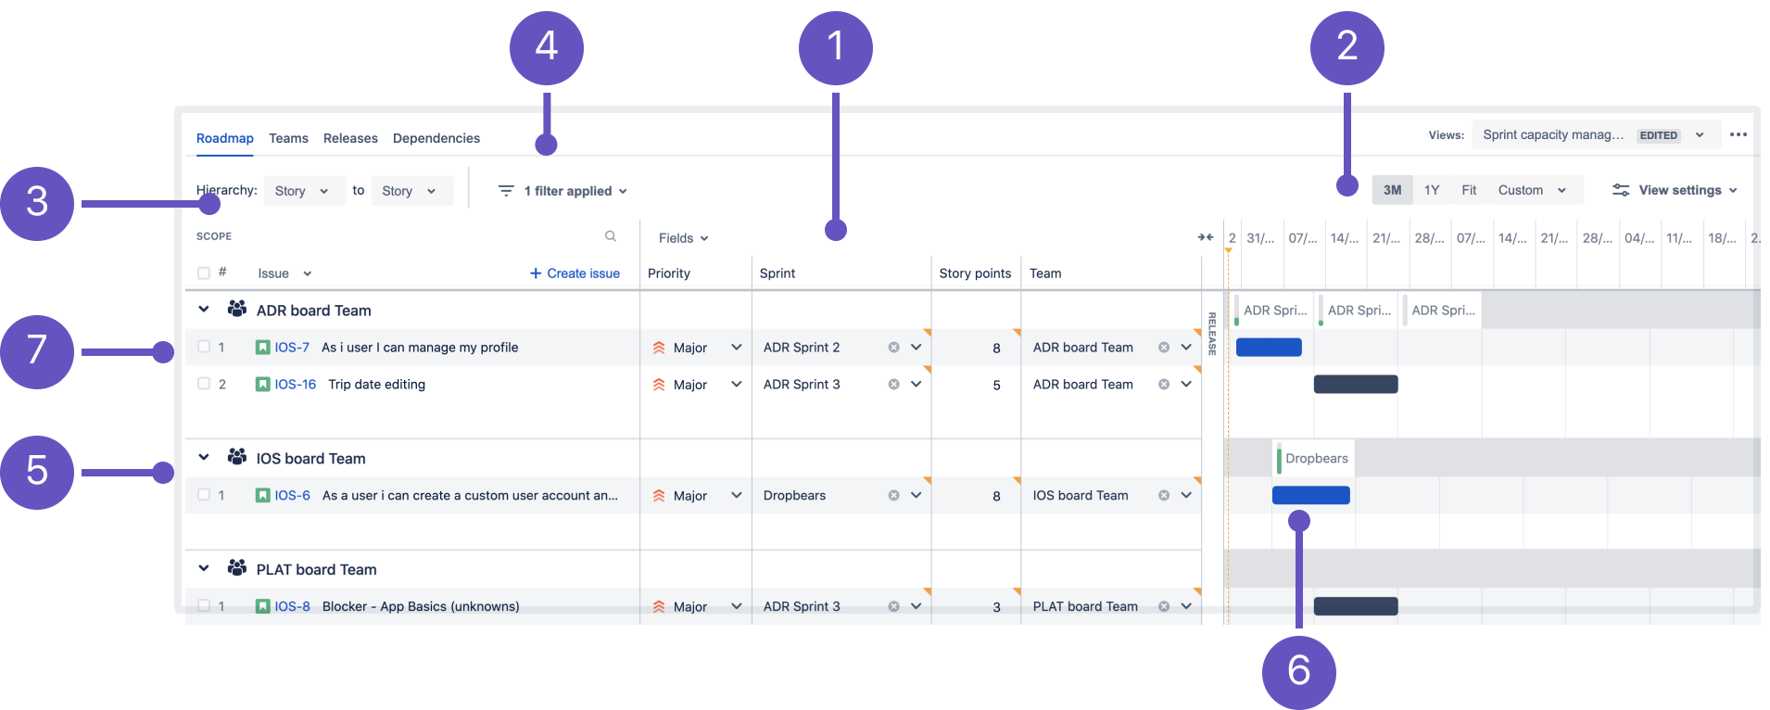Screen dimensions: 1770x710
Task: Click the collapse fields arrows icon
Action: (1205, 237)
